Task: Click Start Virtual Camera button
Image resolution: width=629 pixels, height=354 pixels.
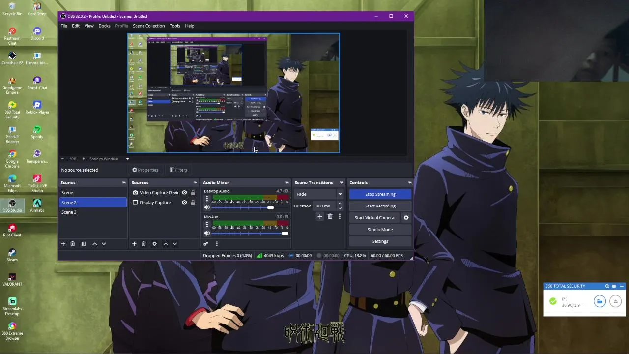Action: coord(374,218)
